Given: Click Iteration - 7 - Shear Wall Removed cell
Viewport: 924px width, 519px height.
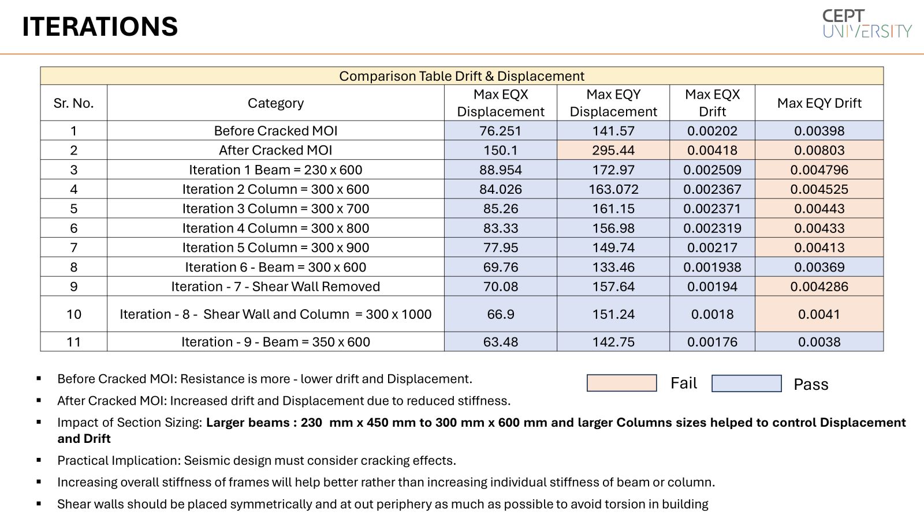Looking at the screenshot, I should click(x=275, y=287).
